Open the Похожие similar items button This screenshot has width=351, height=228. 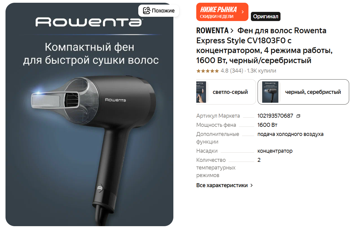coord(159,10)
